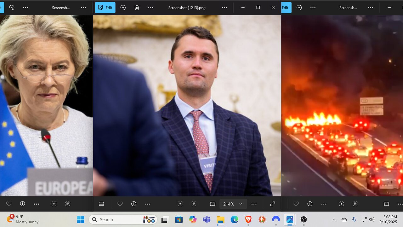
Task: Favorite the photo in the left window with the heart
Action: pos(9,204)
